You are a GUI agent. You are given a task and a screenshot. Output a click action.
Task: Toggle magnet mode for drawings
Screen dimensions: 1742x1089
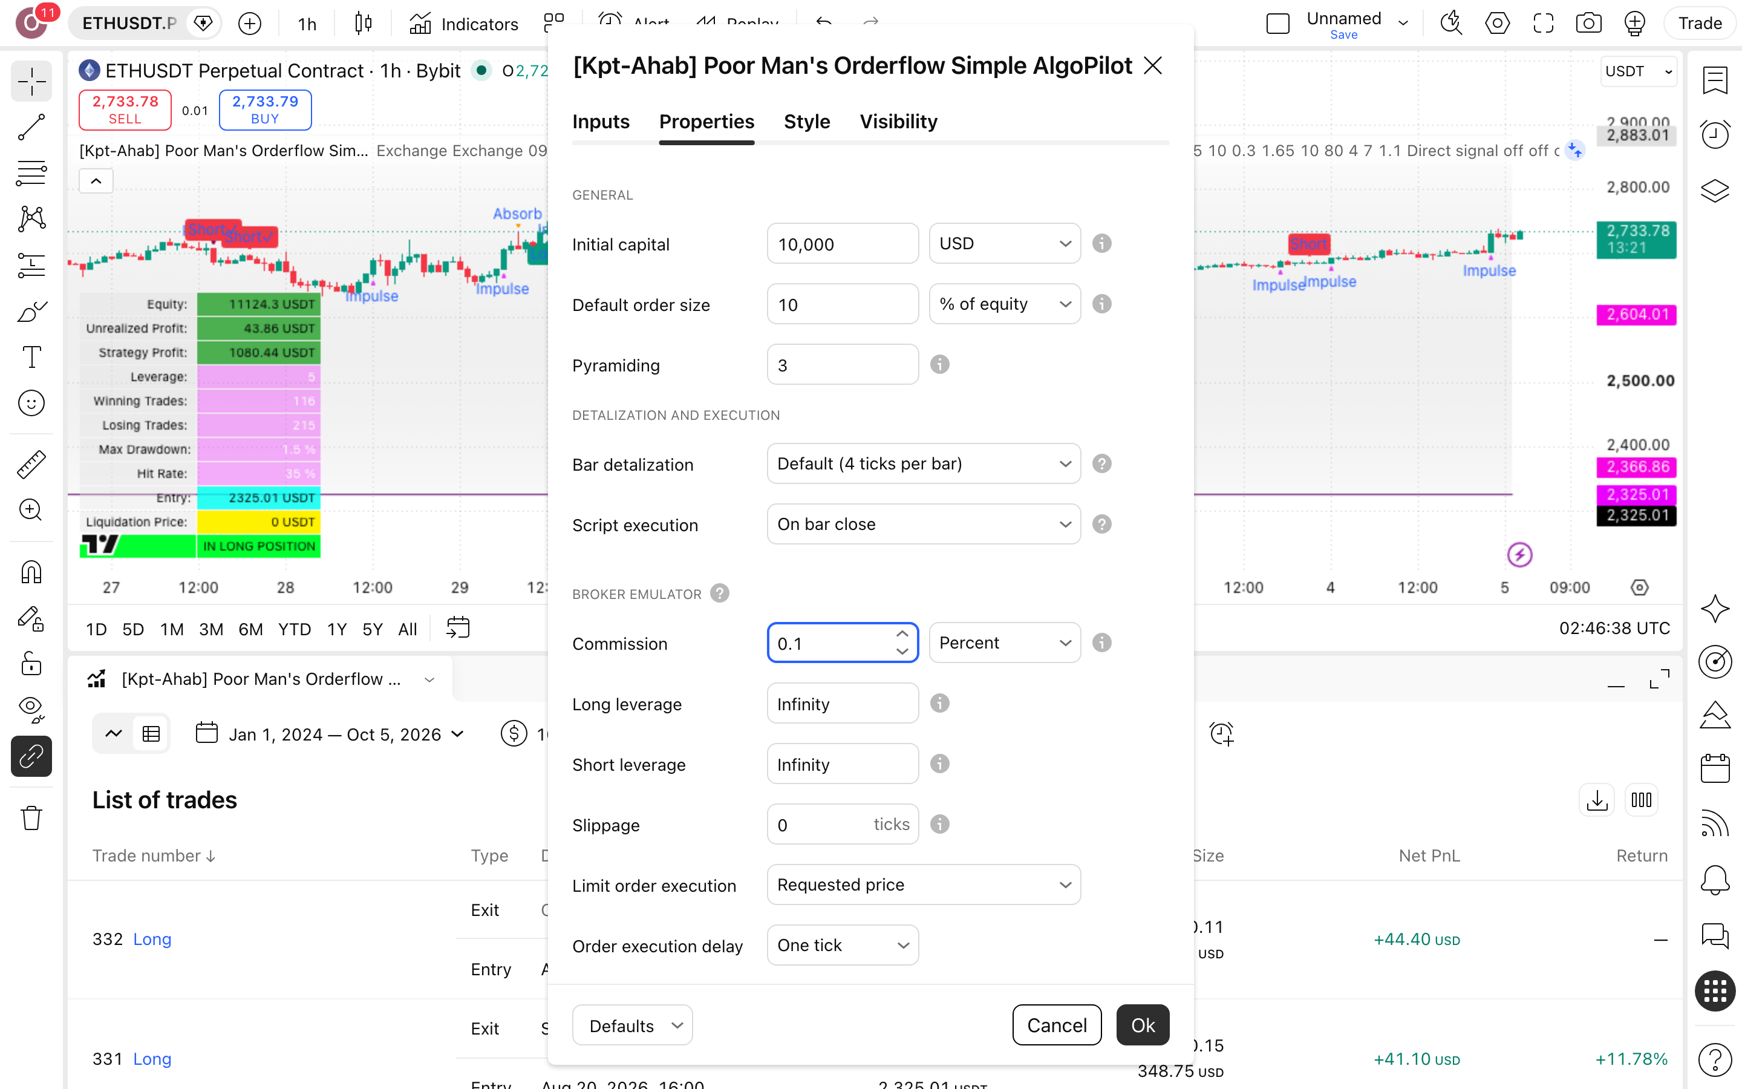[x=31, y=572]
